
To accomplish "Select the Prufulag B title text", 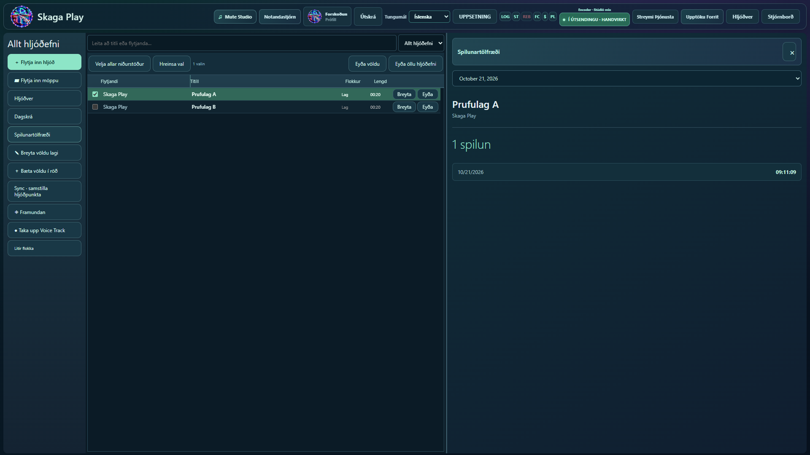I will pyautogui.click(x=203, y=107).
